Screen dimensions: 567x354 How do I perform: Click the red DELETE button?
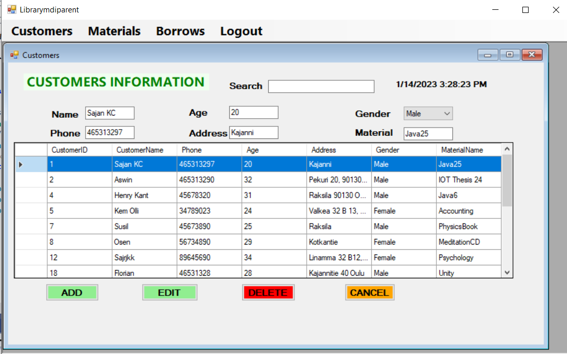tap(268, 293)
